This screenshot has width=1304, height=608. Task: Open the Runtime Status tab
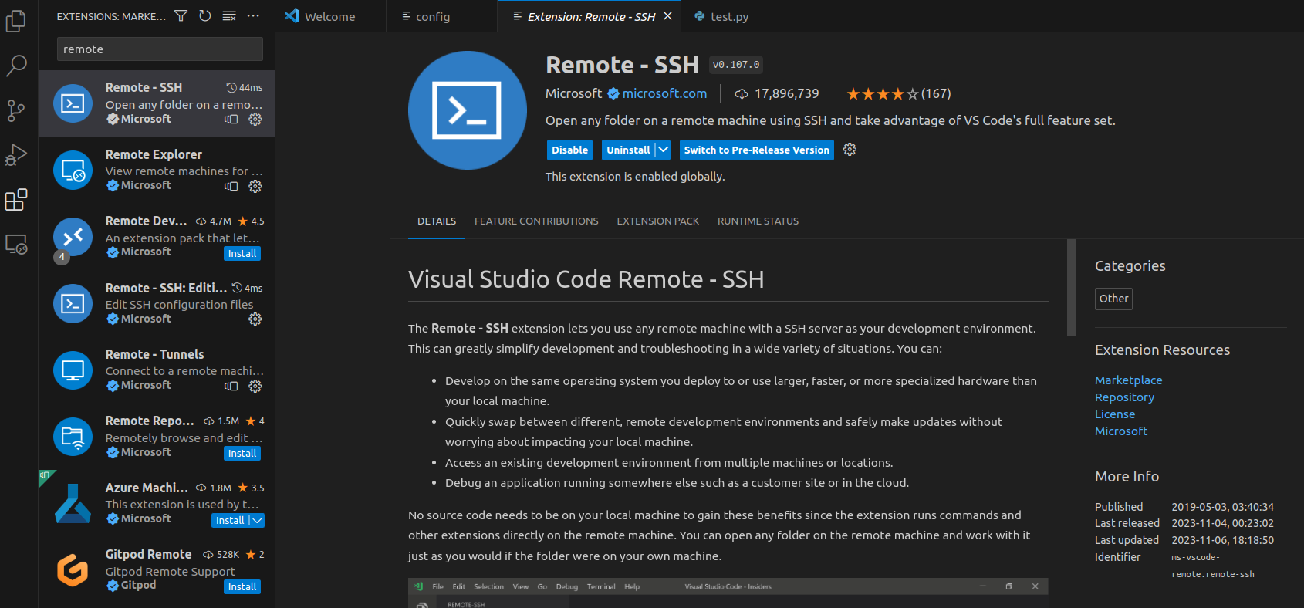pos(758,221)
